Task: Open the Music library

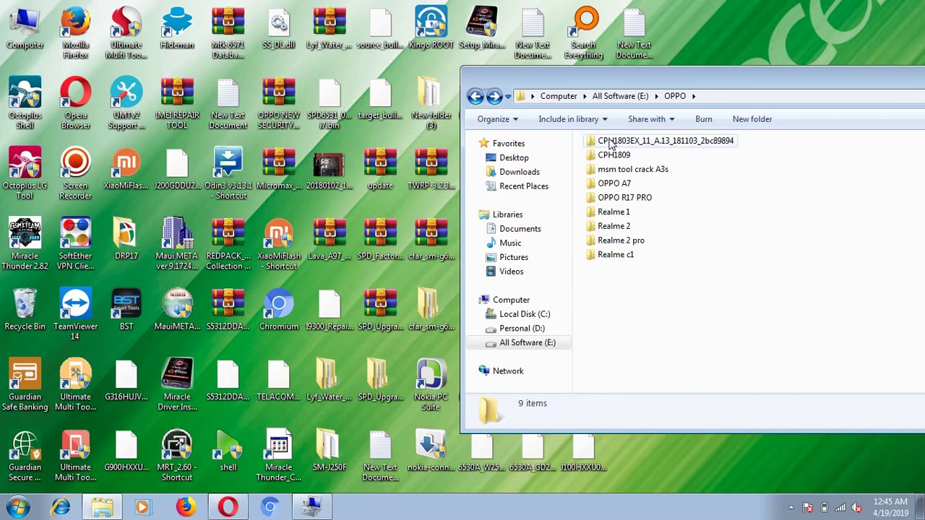Action: click(x=509, y=243)
